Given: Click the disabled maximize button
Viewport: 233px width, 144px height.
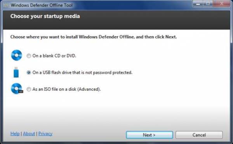Looking at the screenshot, I should (208, 4).
